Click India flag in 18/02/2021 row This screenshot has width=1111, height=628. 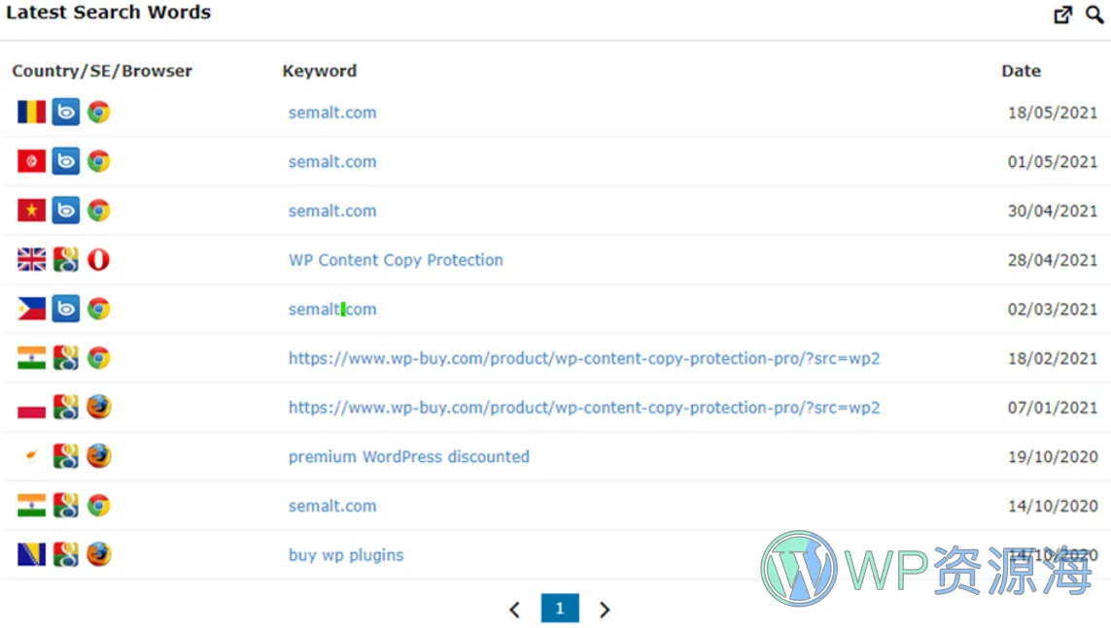(31, 358)
